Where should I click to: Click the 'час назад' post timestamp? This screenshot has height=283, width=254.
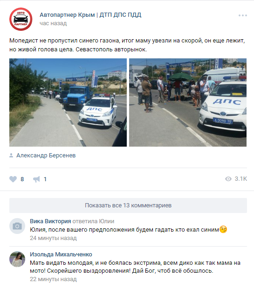pyautogui.click(x=53, y=23)
